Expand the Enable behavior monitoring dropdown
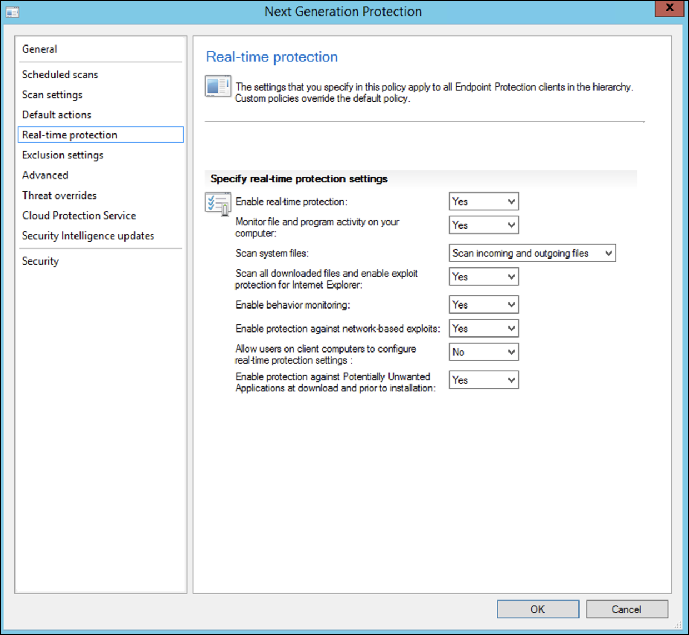The width and height of the screenshot is (689, 635). tap(483, 305)
